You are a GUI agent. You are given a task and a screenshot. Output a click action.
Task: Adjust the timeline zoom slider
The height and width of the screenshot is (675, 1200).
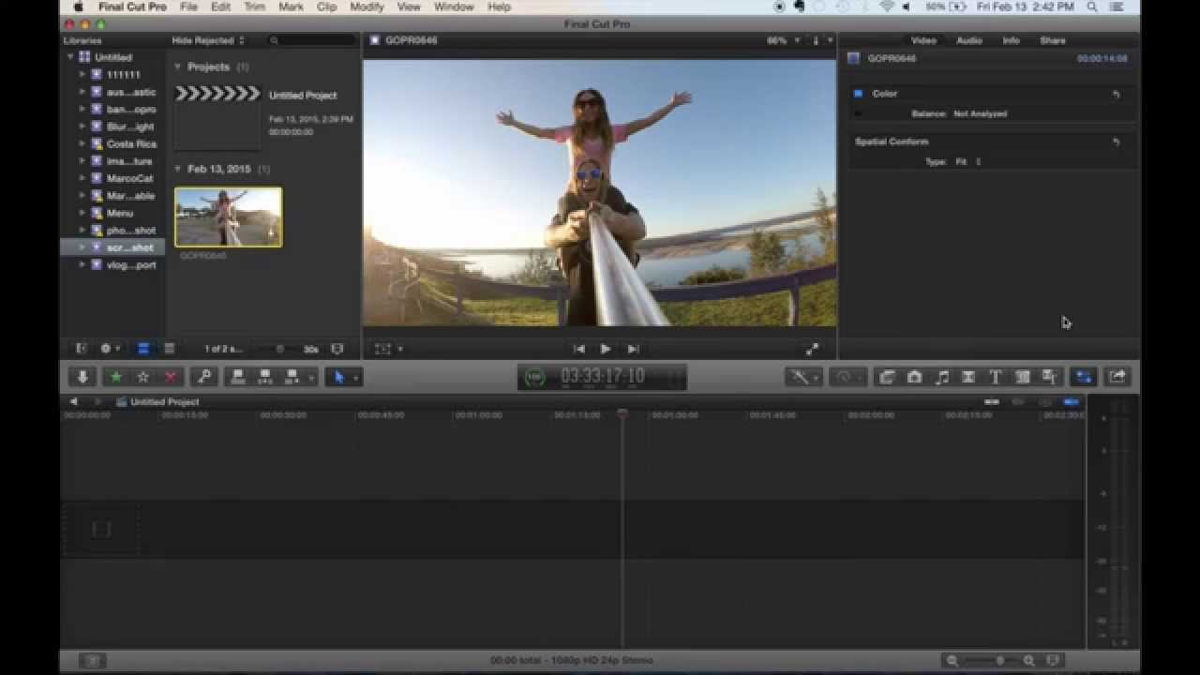(x=998, y=661)
